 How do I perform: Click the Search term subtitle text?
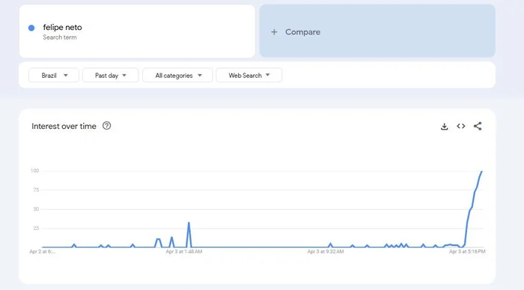[60, 37]
